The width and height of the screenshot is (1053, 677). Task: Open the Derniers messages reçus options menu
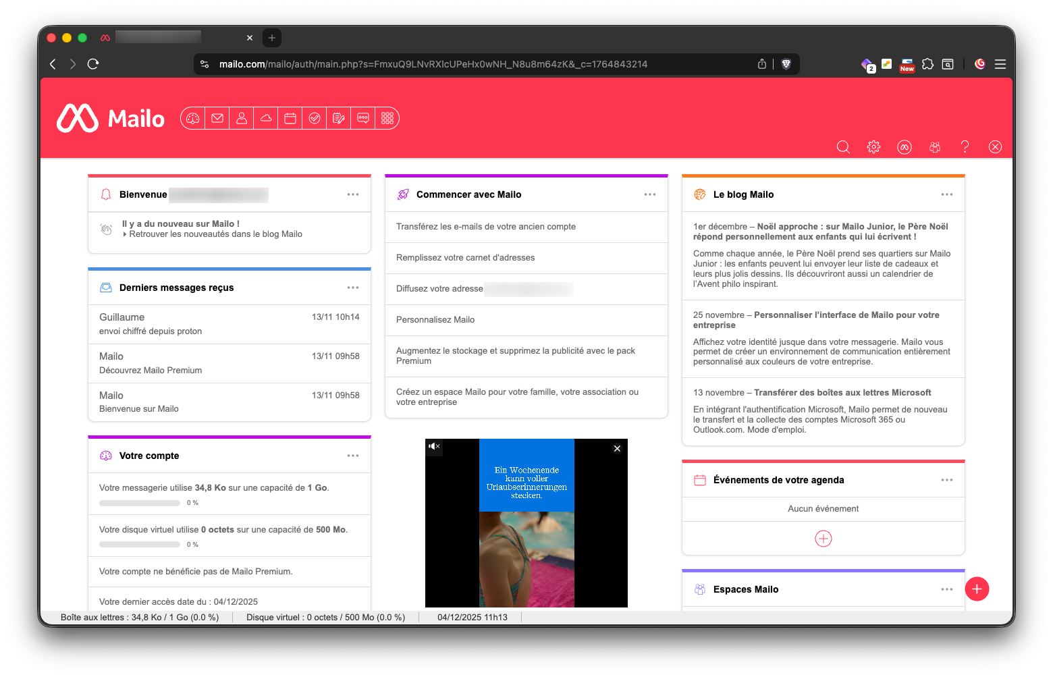coord(353,288)
